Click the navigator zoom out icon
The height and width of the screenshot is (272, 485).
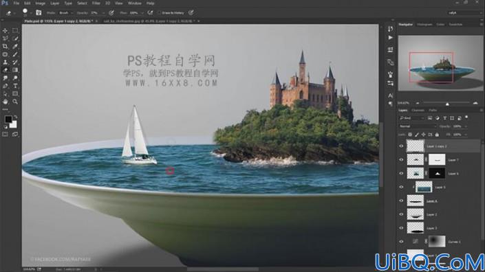pos(418,103)
